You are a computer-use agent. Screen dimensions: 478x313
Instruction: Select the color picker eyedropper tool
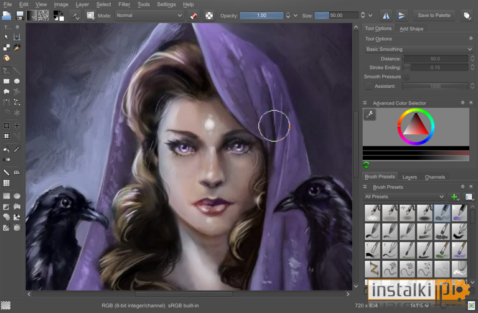pos(17,149)
